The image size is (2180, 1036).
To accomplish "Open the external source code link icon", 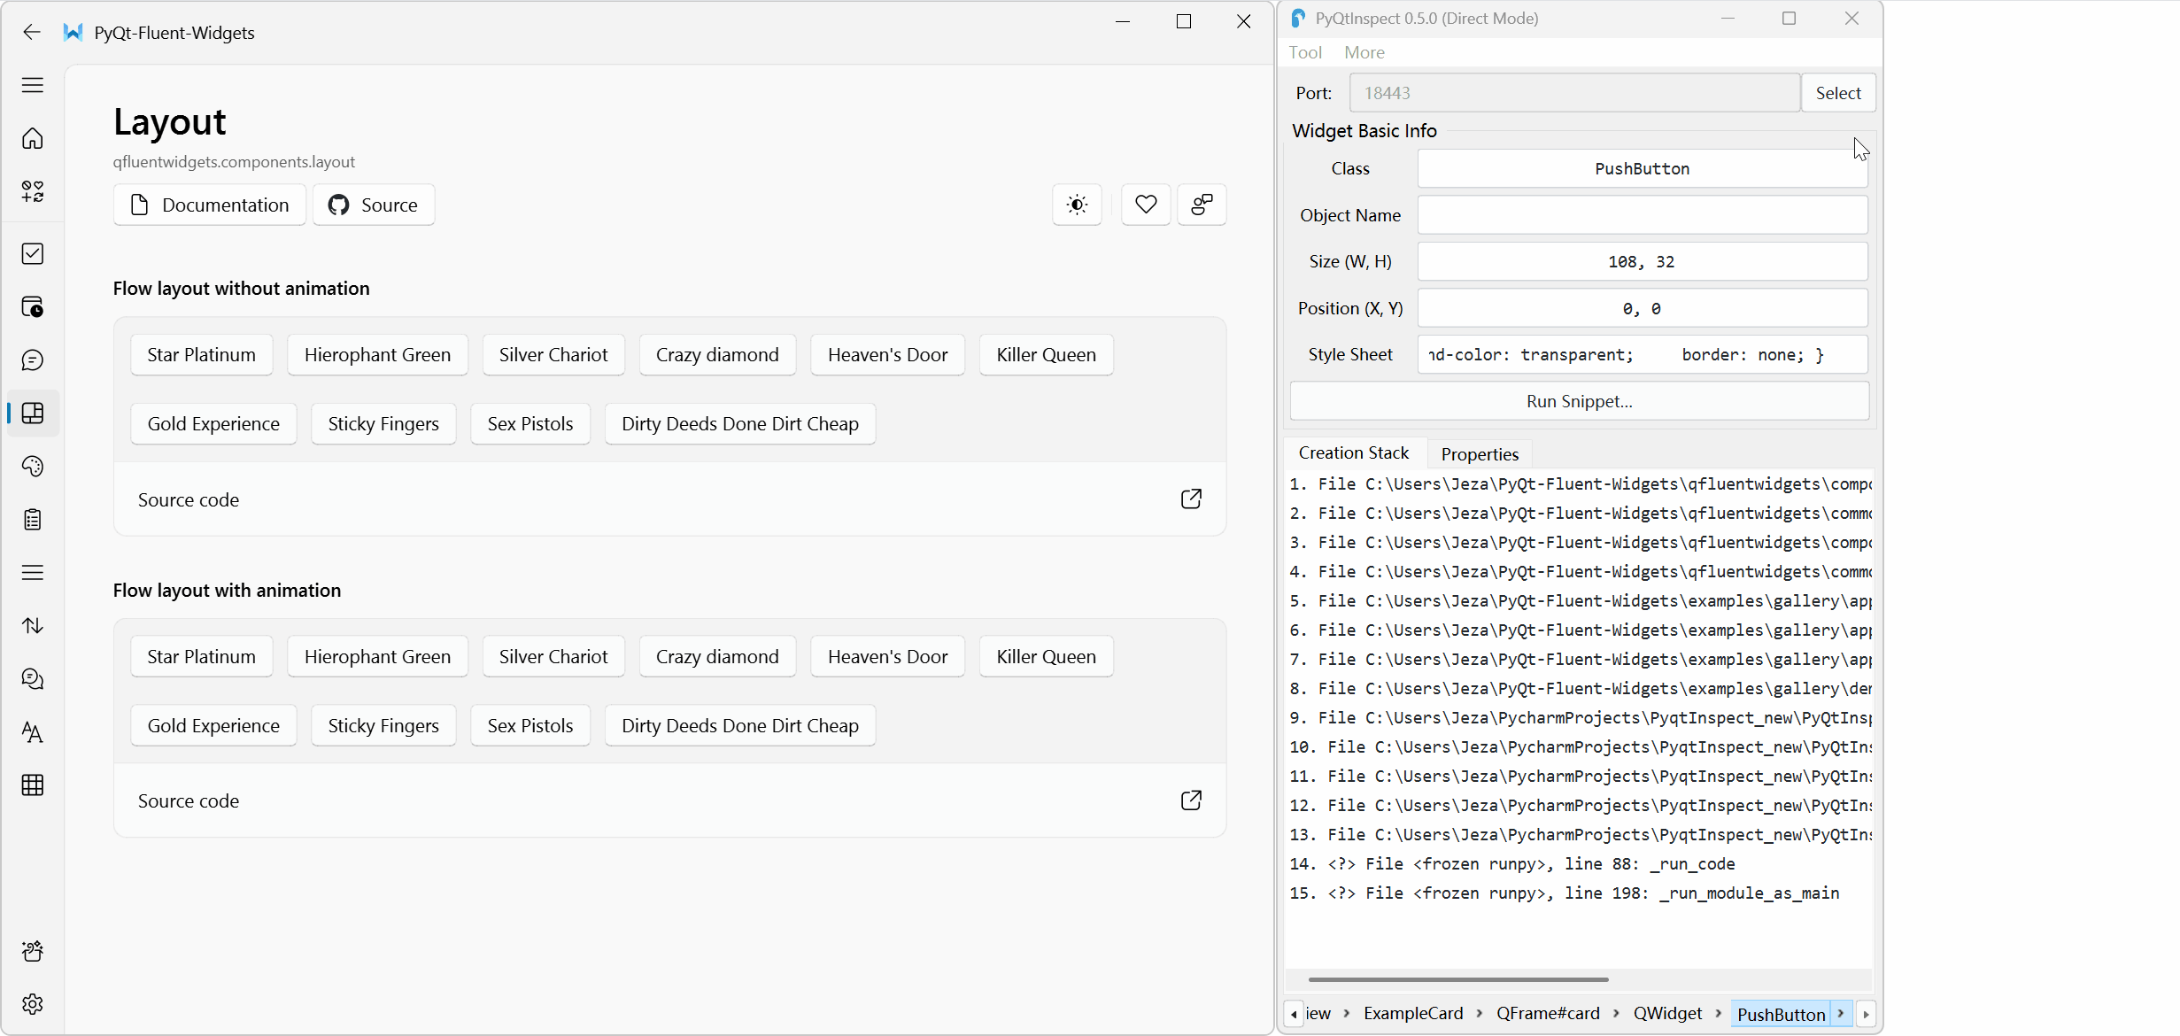I will pyautogui.click(x=1191, y=499).
